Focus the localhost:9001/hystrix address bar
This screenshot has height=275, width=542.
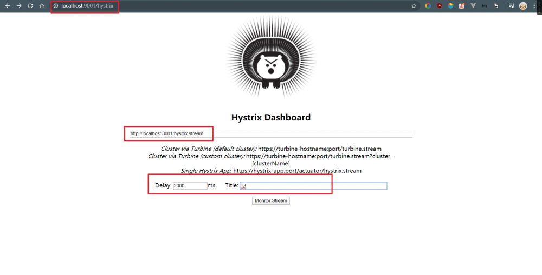[x=235, y=6]
